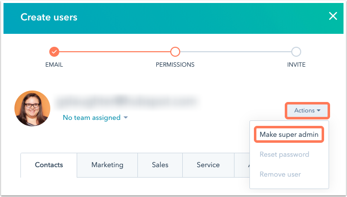Click the blurred user email address
Screen dimensions: 347x197
tap(127, 101)
